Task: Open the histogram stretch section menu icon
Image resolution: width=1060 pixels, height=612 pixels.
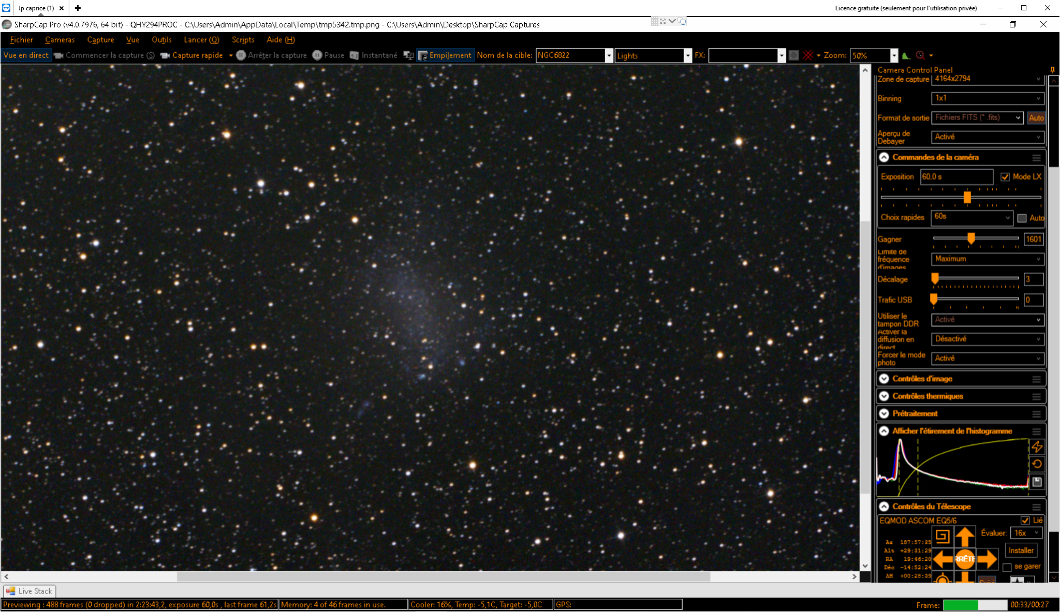Action: point(1036,431)
